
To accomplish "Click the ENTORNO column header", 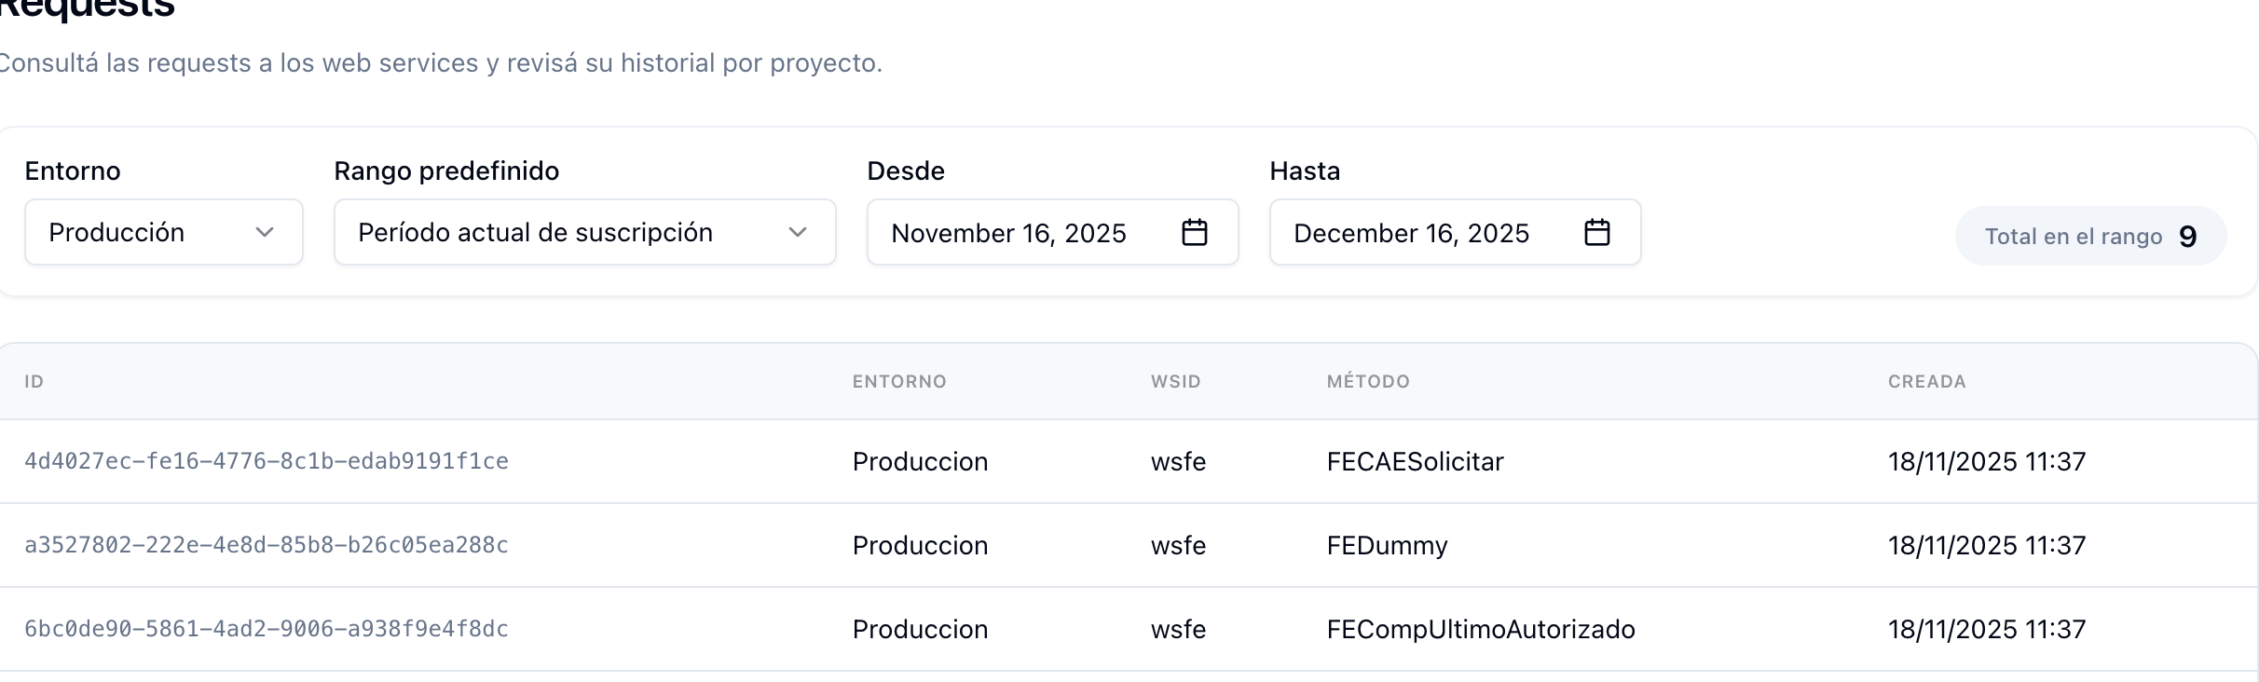I will [899, 381].
